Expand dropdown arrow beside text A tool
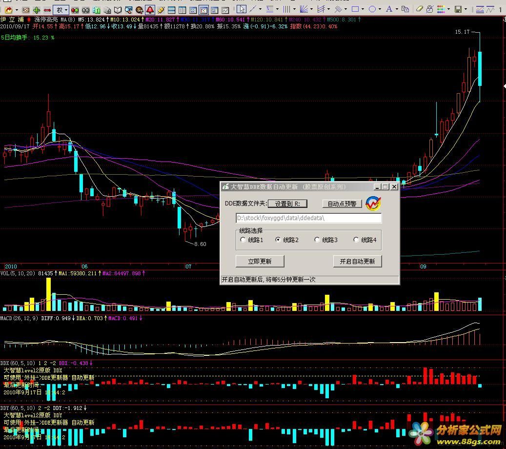Image resolution: width=506 pixels, height=449 pixels. coord(397,9)
